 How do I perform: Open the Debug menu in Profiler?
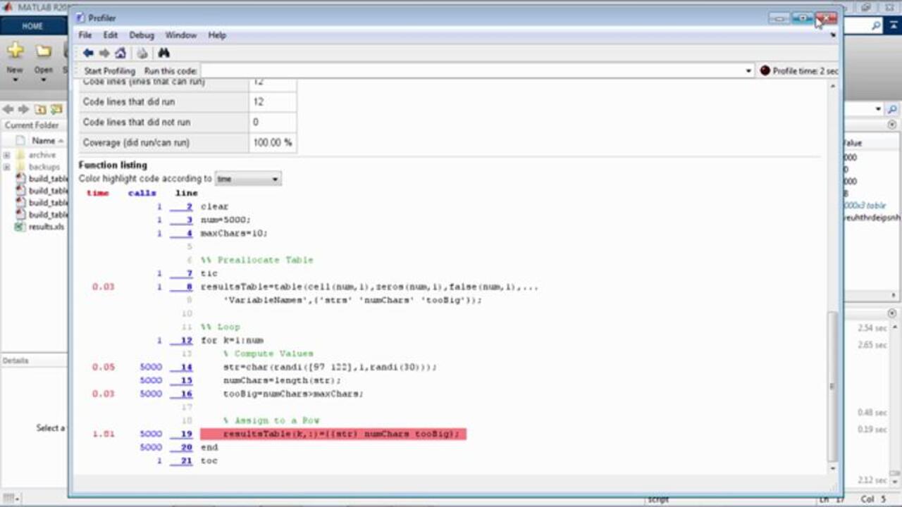(x=141, y=35)
